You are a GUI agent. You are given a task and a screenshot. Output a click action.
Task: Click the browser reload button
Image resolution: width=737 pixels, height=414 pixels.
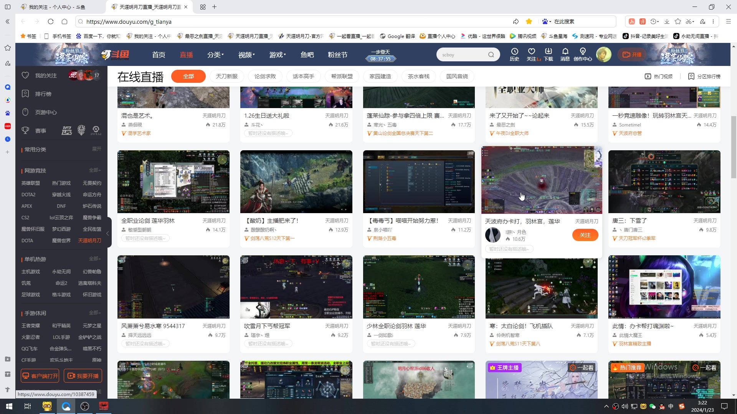click(x=51, y=21)
